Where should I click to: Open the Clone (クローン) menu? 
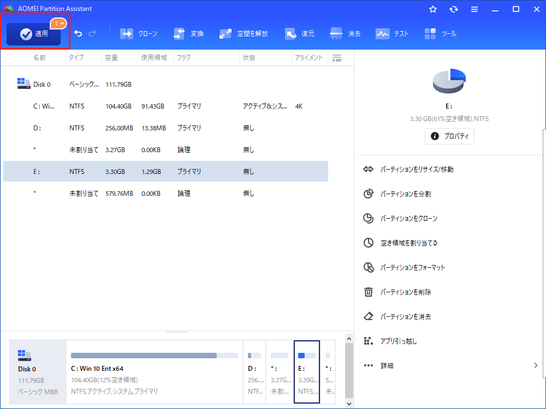[138, 34]
